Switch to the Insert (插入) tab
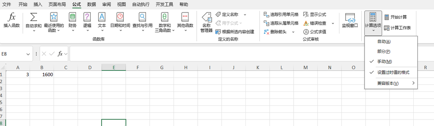Viewport: 434px width, 126px height. (38, 4)
